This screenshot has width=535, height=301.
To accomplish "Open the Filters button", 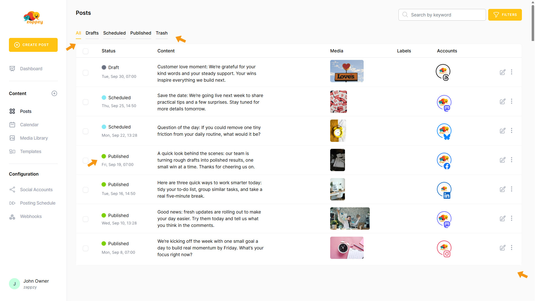I will 505,15.
